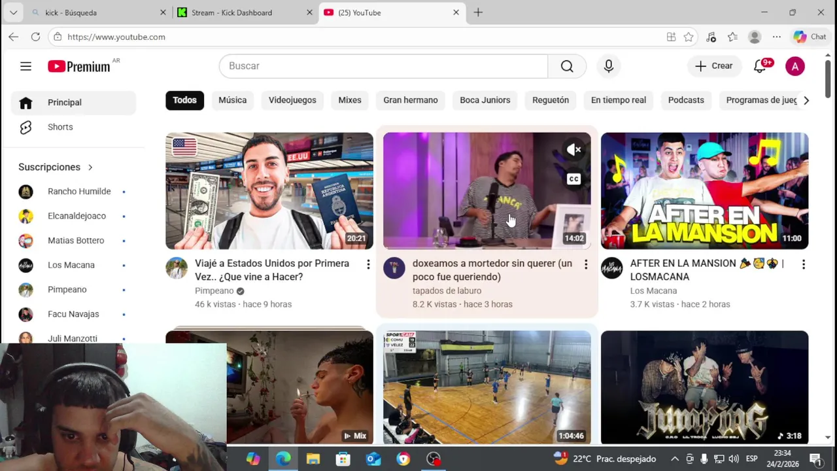Open options for doxeamos a mortedor video
Image resolution: width=837 pixels, height=471 pixels.
pyautogui.click(x=586, y=264)
